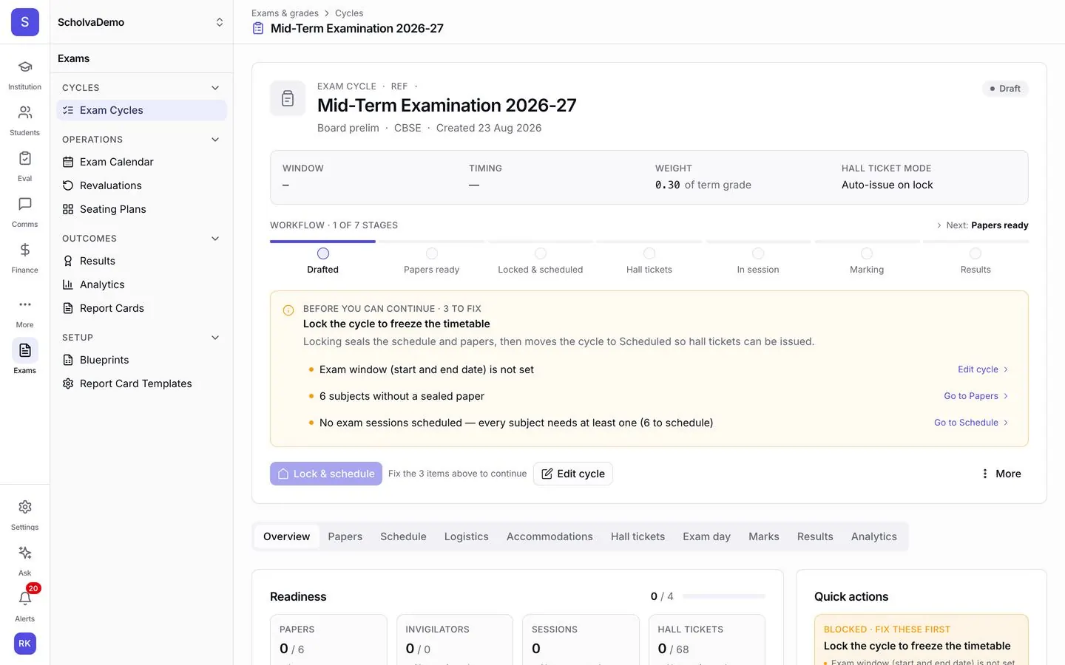Select the Results stage marker
This screenshot has height=665, width=1065.
pos(976,253)
